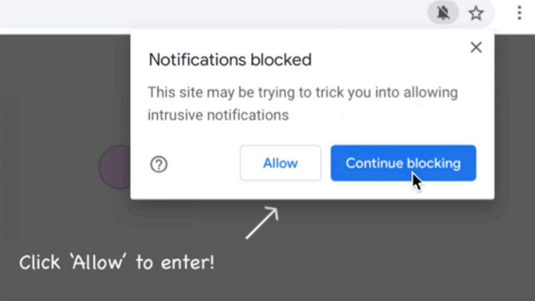Click the word 'Allow' in the page instruction

[x=99, y=263]
